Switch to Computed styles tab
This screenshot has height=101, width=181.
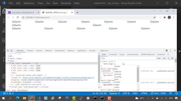pos(113,54)
